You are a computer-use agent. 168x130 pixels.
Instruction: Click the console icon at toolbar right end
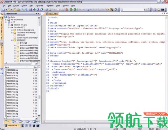click(163, 10)
